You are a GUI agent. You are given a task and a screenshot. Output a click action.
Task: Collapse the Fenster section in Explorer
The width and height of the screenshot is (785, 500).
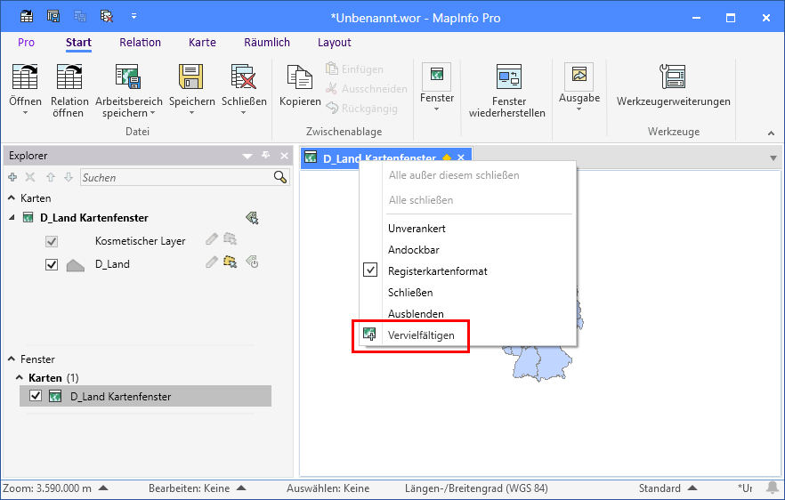pos(12,359)
